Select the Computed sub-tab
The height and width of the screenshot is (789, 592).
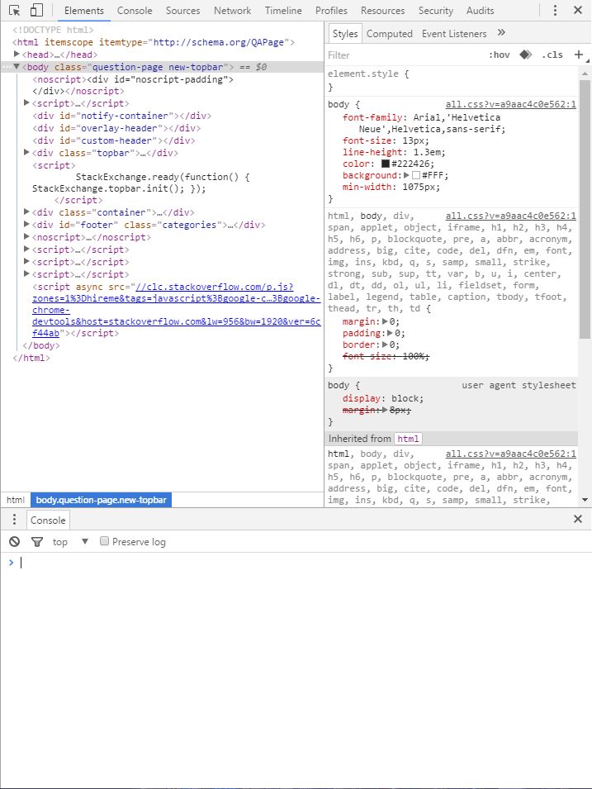[390, 34]
